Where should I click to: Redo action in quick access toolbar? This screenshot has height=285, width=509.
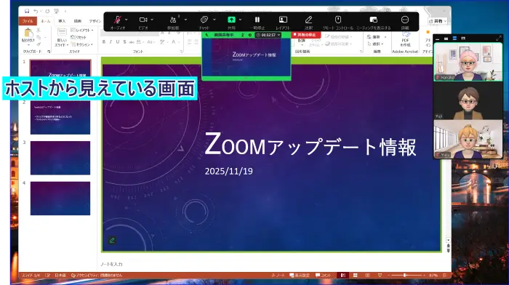click(47, 11)
